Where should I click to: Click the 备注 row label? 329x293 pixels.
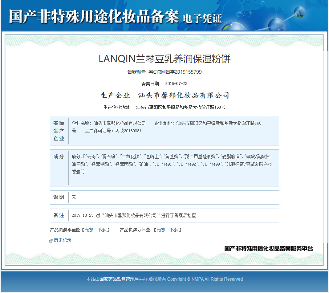point(59,215)
